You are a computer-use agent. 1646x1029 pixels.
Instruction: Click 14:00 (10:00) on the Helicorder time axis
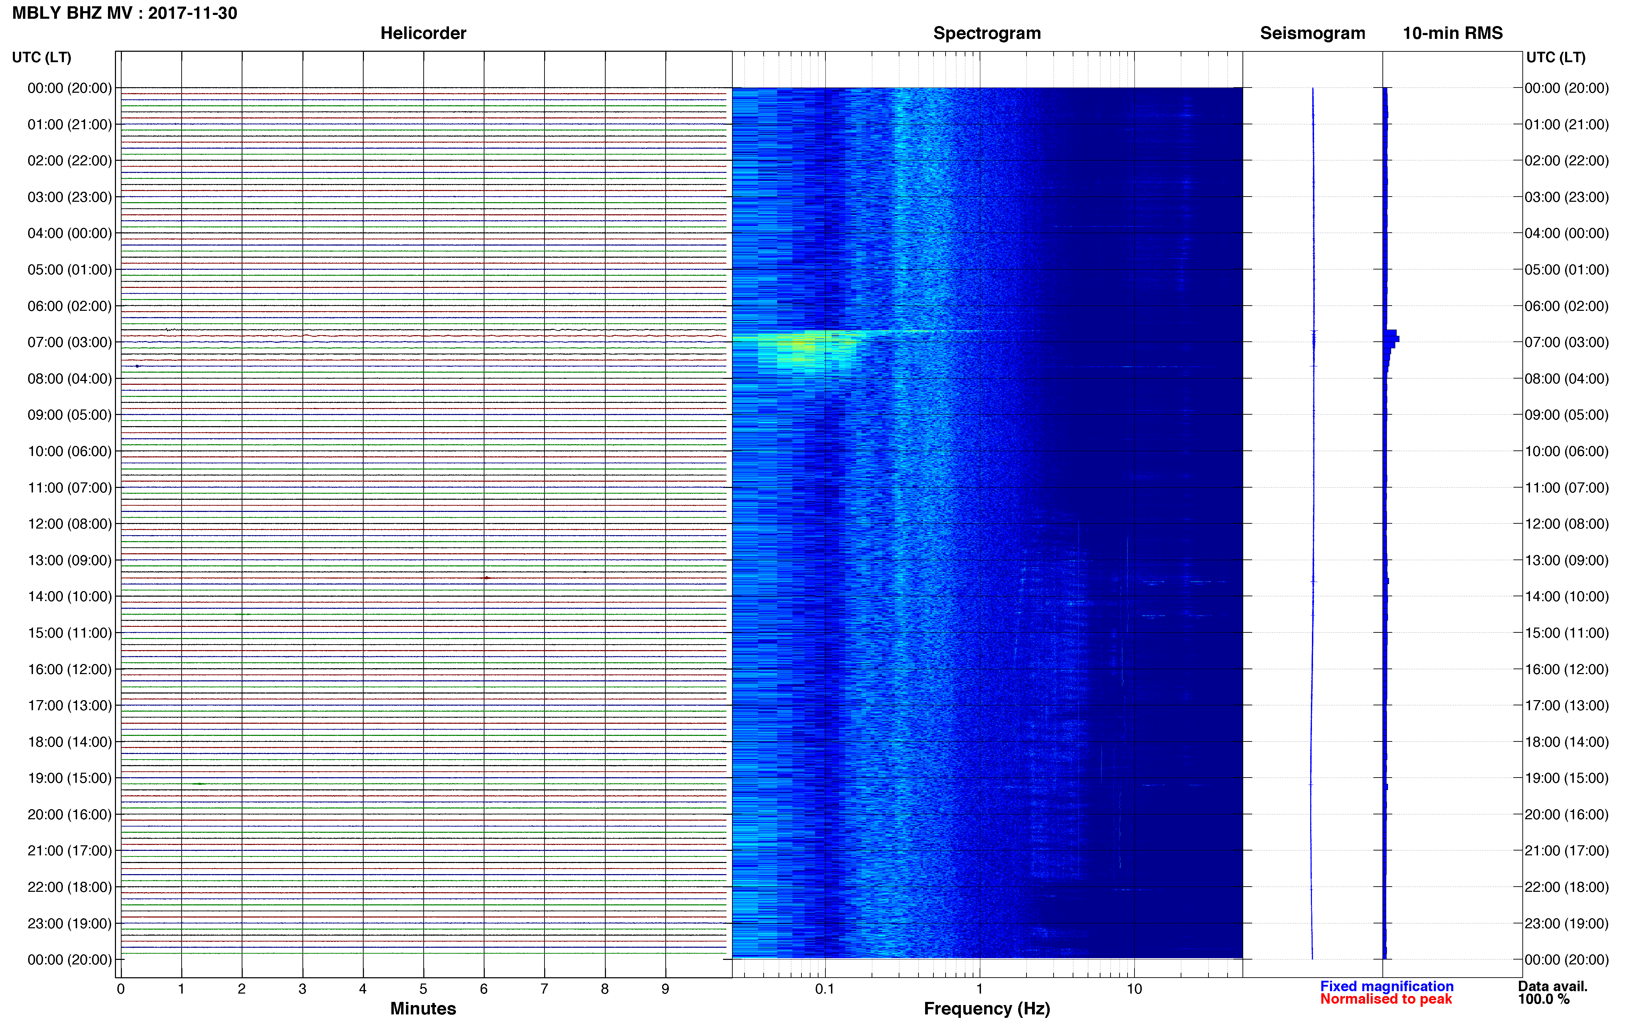pos(69,597)
